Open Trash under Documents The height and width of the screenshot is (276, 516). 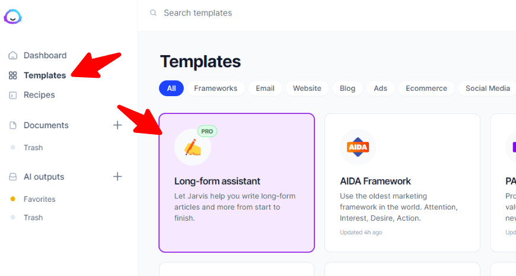click(33, 148)
